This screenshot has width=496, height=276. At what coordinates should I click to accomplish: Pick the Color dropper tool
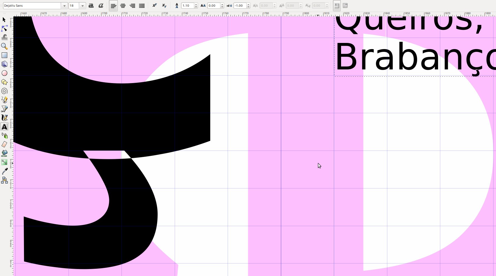(4, 171)
